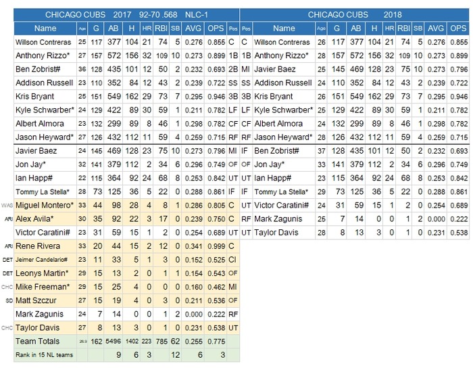Click the team total 0.775 OPS value
The image size is (473, 368).
216,342
